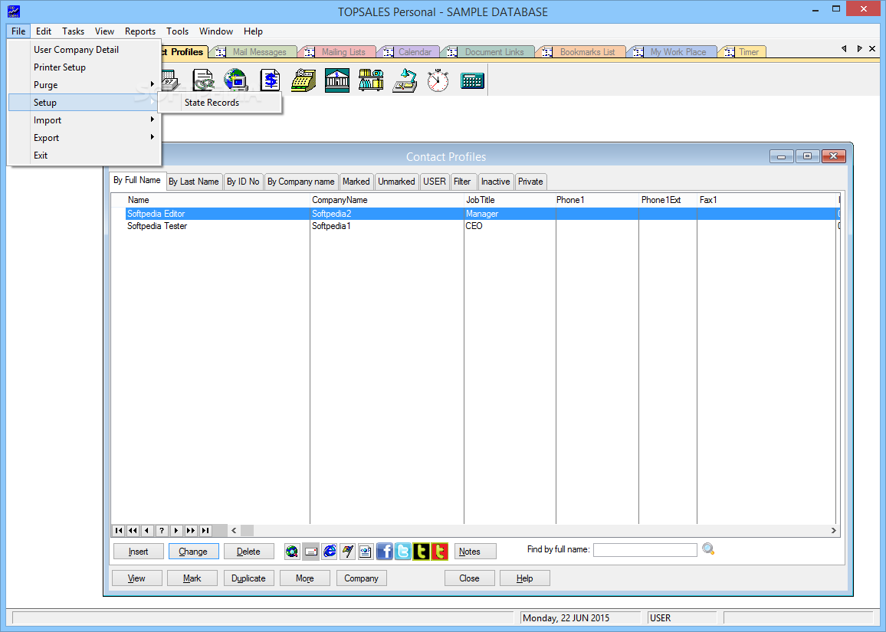Sort contacts By Last Name tab
The image size is (886, 632).
(194, 182)
